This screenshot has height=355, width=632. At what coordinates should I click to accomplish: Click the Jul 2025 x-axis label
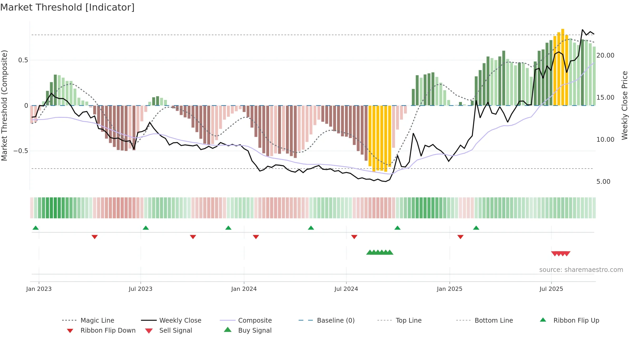551,289
